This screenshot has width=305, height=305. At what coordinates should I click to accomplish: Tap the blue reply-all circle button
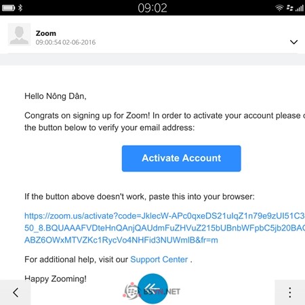coord(152,289)
